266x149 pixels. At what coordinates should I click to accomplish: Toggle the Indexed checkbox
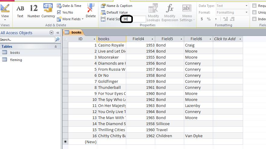pos(254,19)
